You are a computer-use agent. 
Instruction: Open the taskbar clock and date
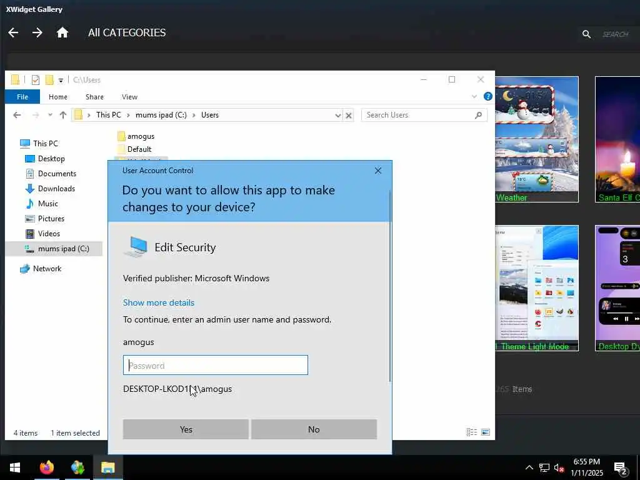coord(586,467)
